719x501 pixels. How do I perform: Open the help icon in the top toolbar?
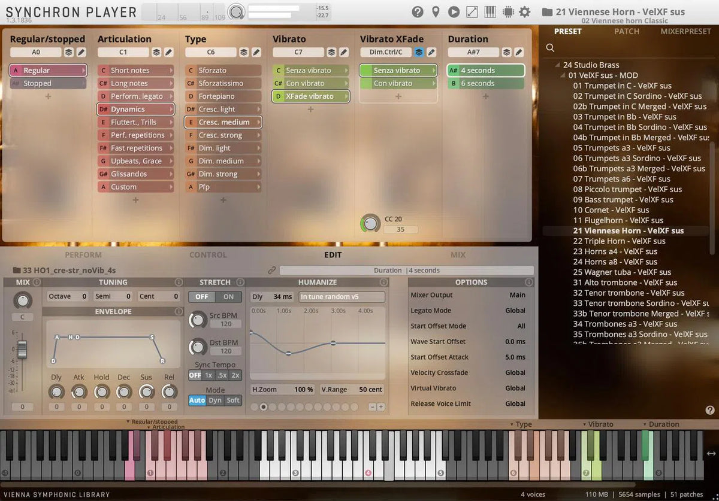(418, 12)
